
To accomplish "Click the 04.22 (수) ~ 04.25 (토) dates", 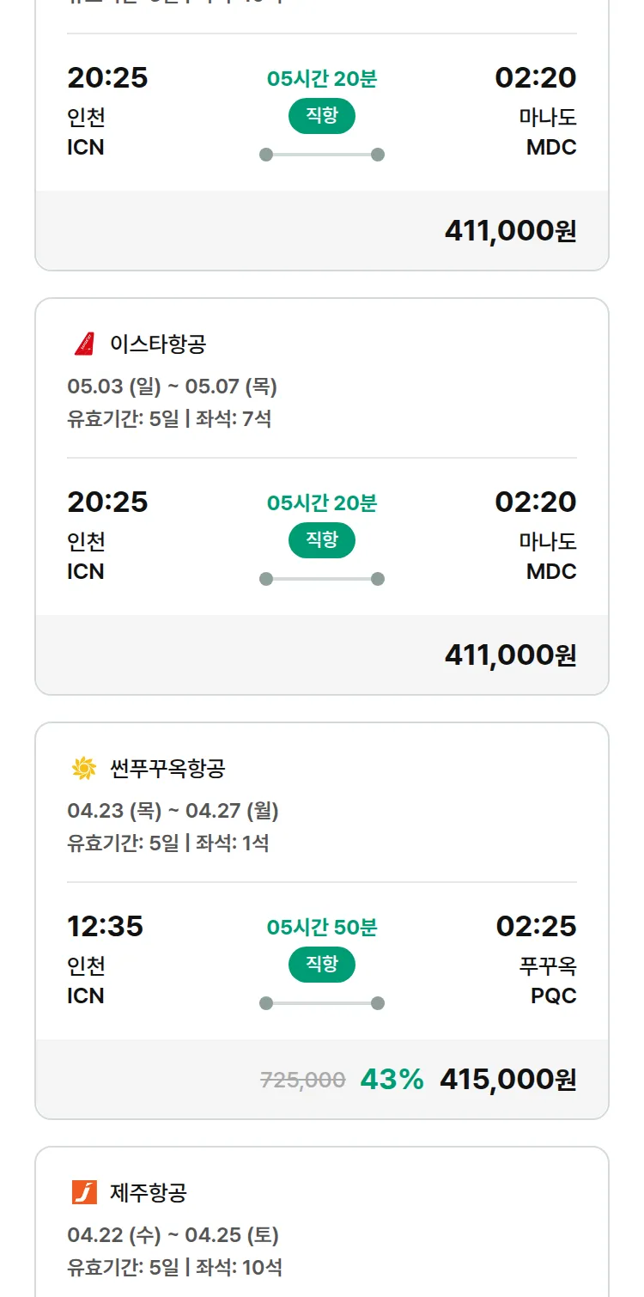I will (173, 1235).
